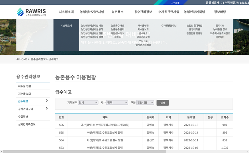Screen dimensions: 249x153
Task: Open the 구분 dropdown showing 알림내용
Action: point(145,102)
